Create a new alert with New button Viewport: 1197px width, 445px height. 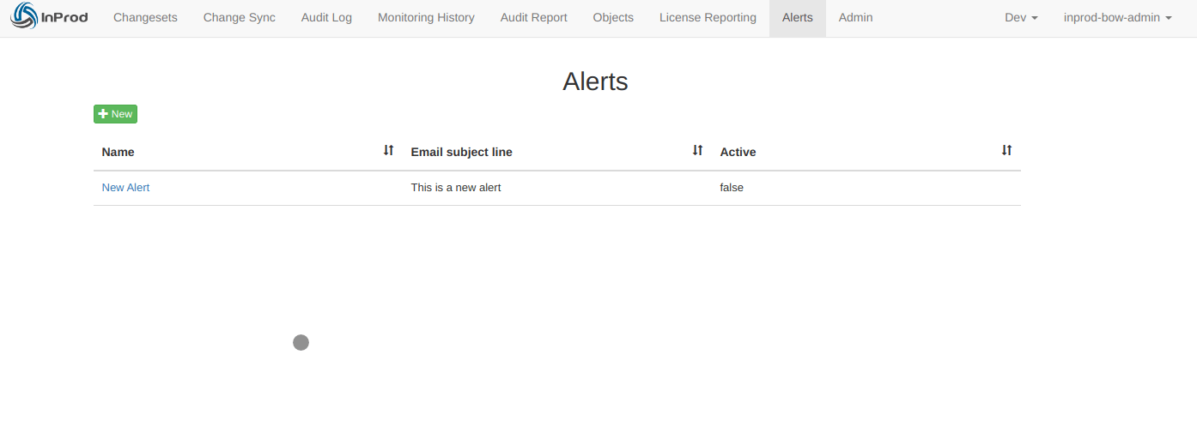(115, 114)
